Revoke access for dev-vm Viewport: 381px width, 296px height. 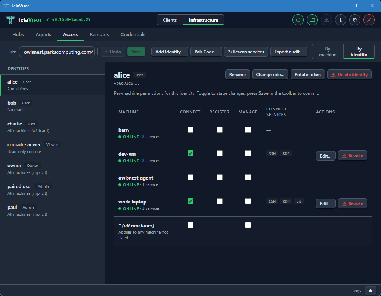pos(352,156)
